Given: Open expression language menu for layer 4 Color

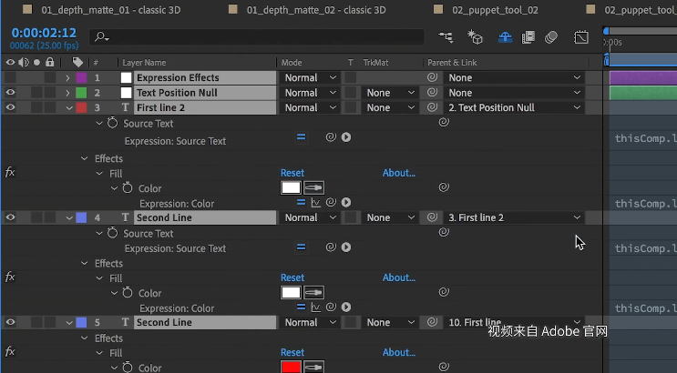Looking at the screenshot, I should 346,307.
